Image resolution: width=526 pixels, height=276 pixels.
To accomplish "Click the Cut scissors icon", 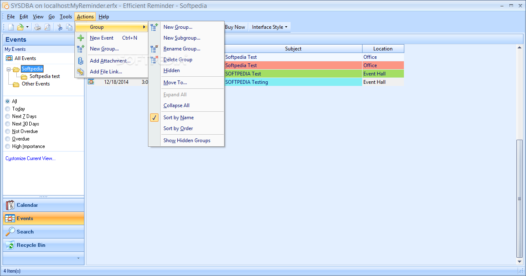I will [x=60, y=27].
